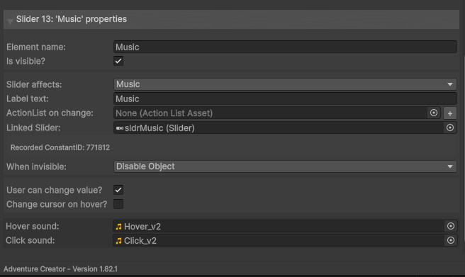Enable Change cursor on hover checkbox

(x=118, y=204)
